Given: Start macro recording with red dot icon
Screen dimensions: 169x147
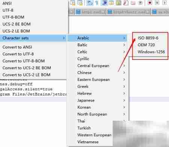Looking at the screenshot, I should tap(150, 3).
